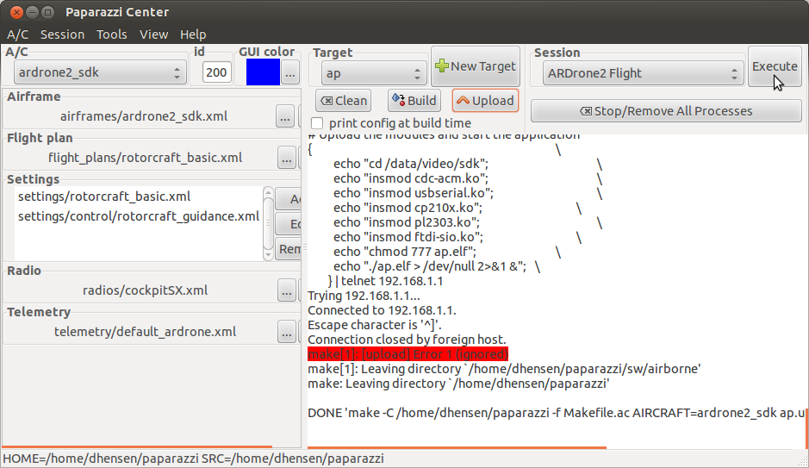Browse for telemetry file with ... button
The width and height of the screenshot is (809, 468).
tap(286, 332)
